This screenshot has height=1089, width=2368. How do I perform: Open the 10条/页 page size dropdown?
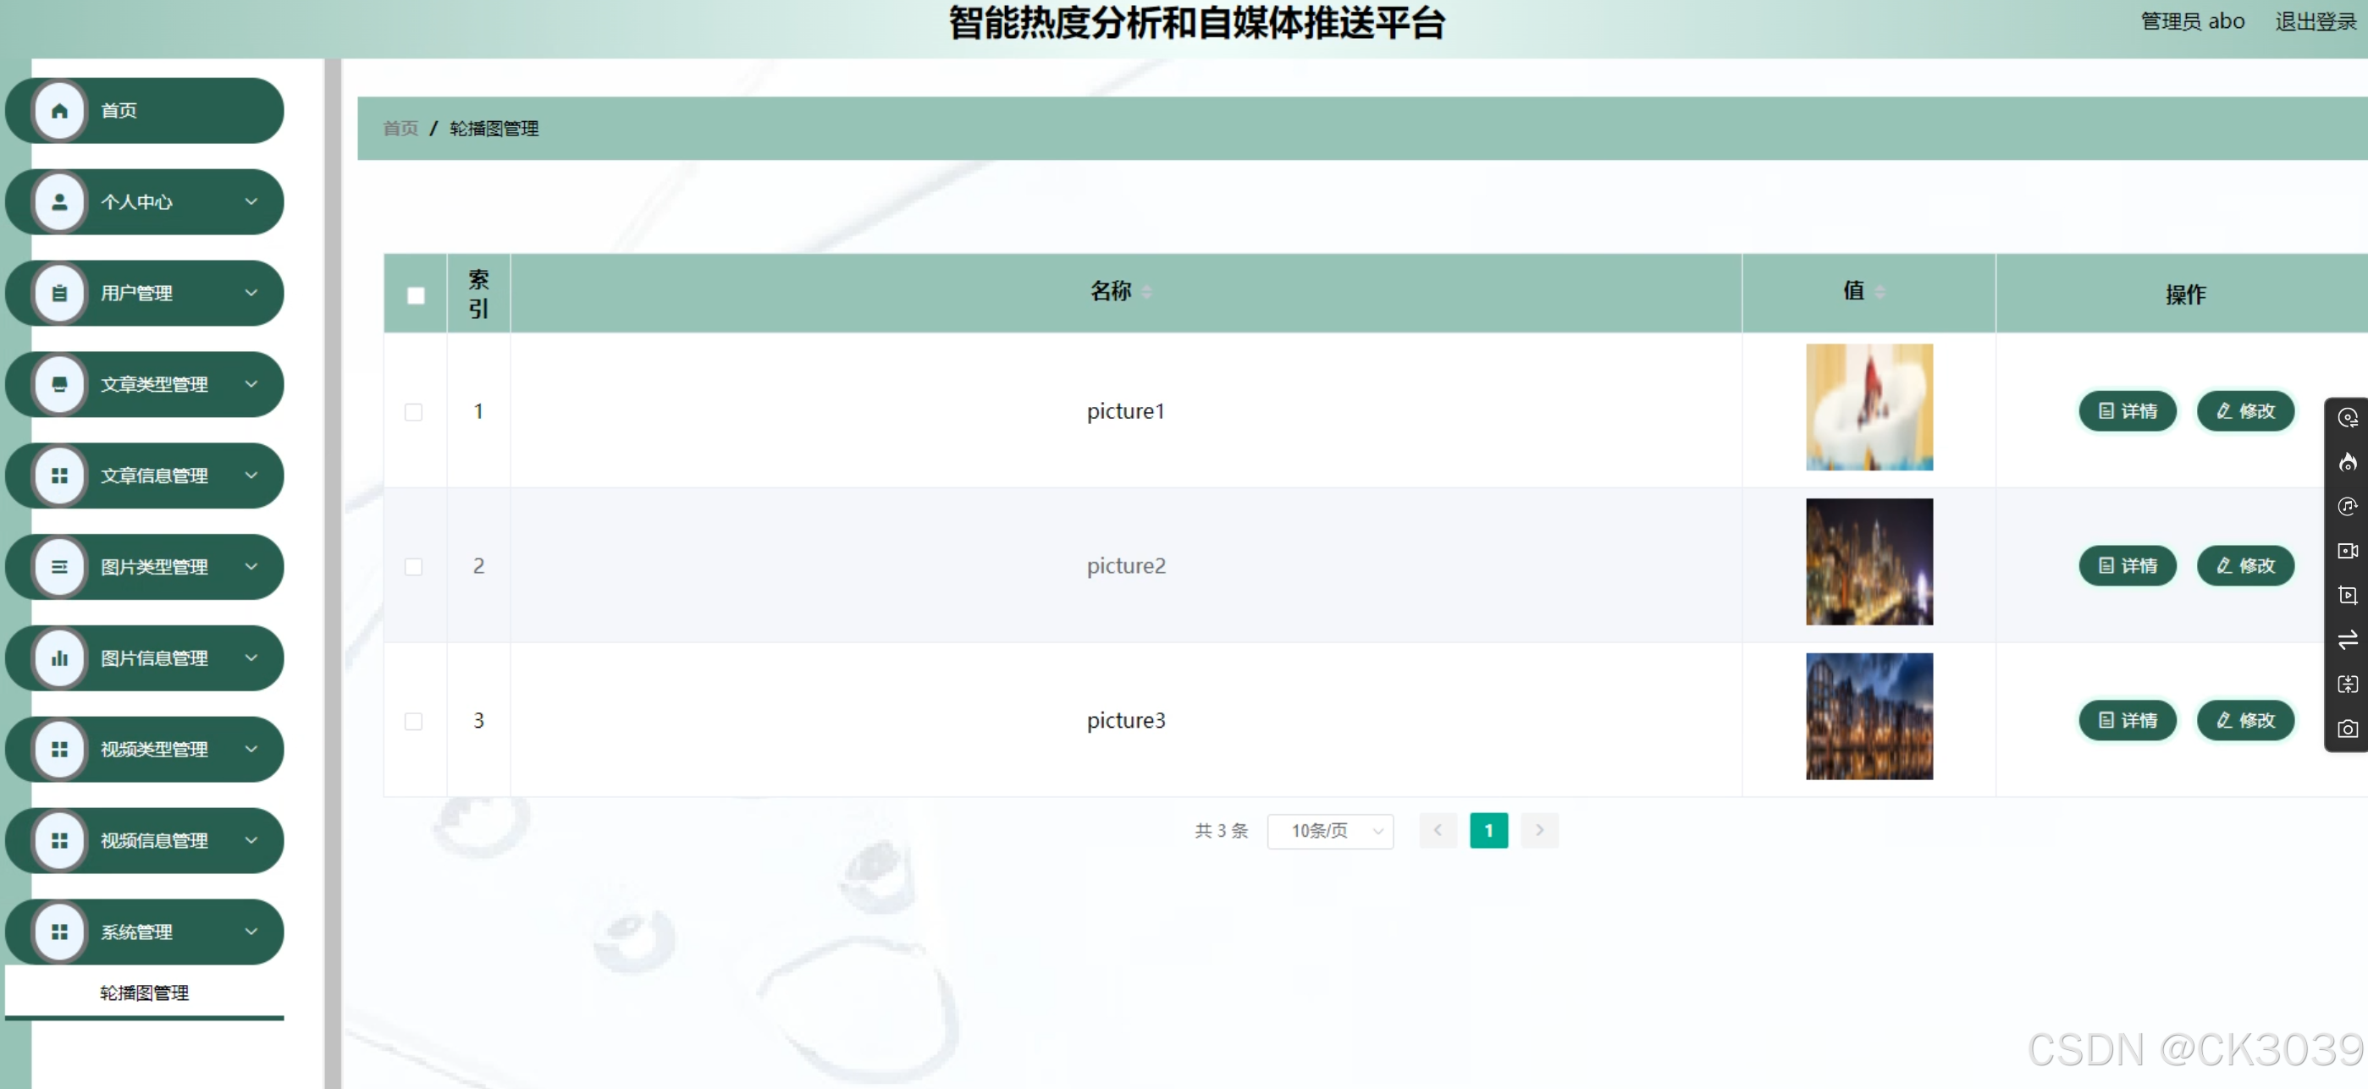[x=1330, y=830]
